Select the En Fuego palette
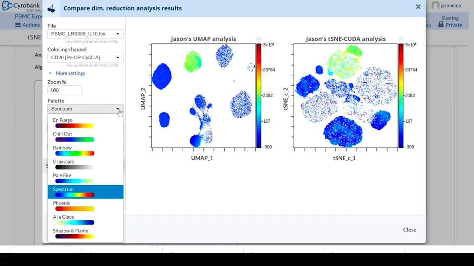The height and width of the screenshot is (266, 474). [85, 123]
